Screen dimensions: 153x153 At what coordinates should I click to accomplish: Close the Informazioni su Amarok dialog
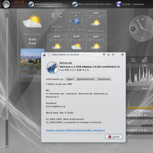pyautogui.click(x=122, y=55)
